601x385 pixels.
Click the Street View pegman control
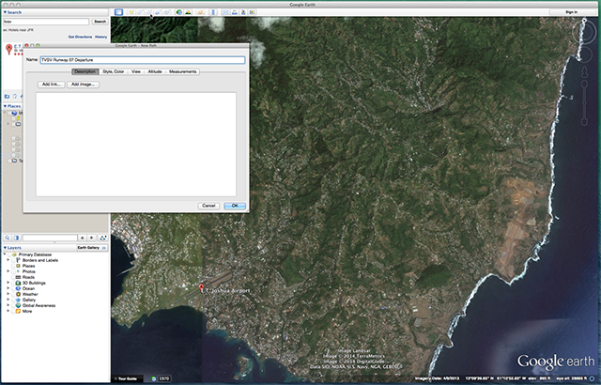pos(584,72)
